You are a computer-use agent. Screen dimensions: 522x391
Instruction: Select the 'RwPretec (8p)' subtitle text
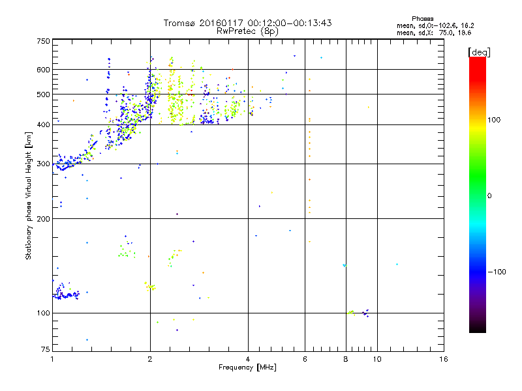click(247, 31)
